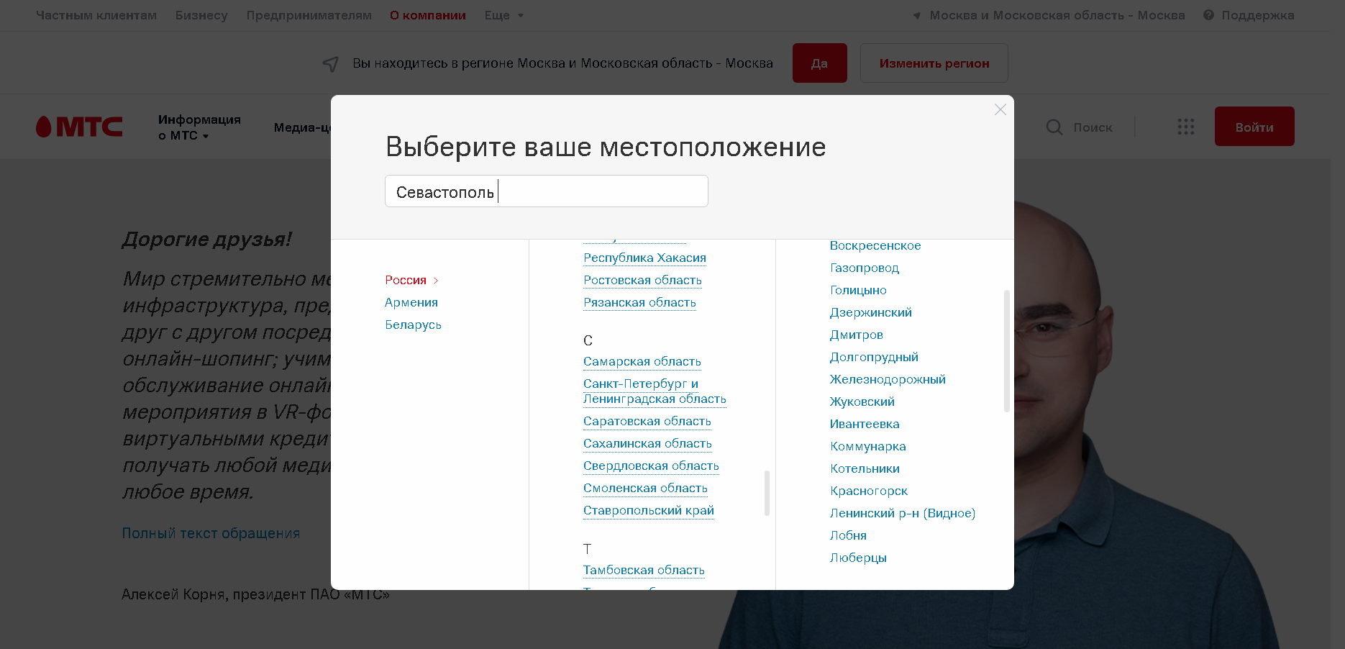
Task: Open "О компании" section
Action: (428, 15)
